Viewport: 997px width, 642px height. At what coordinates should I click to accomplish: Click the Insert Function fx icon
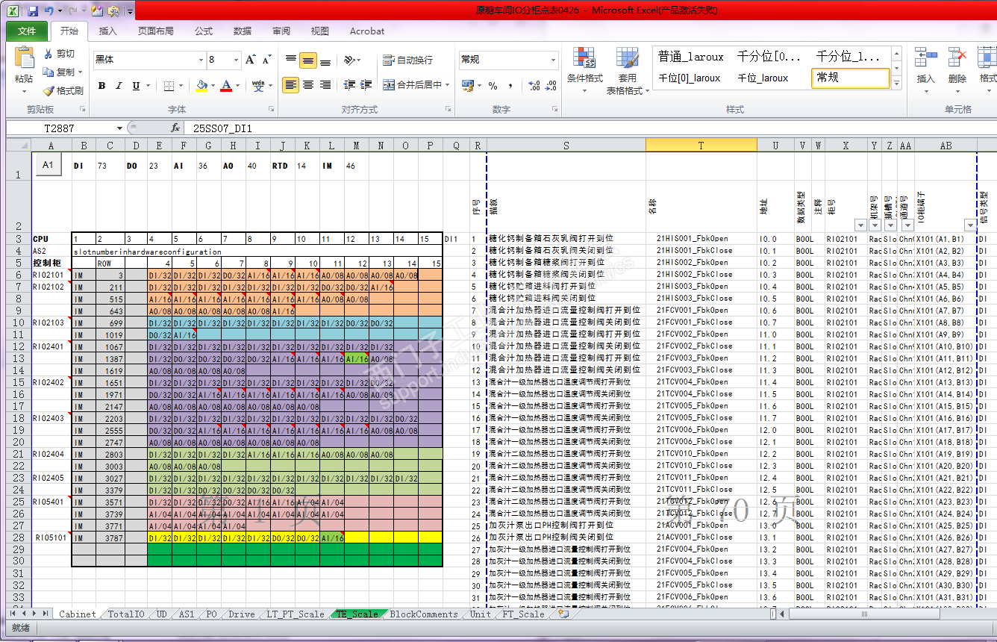175,128
